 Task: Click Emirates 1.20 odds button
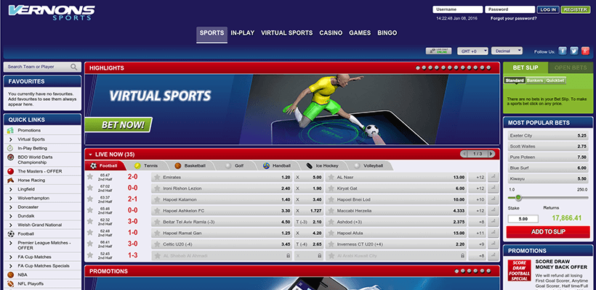pos(222,177)
